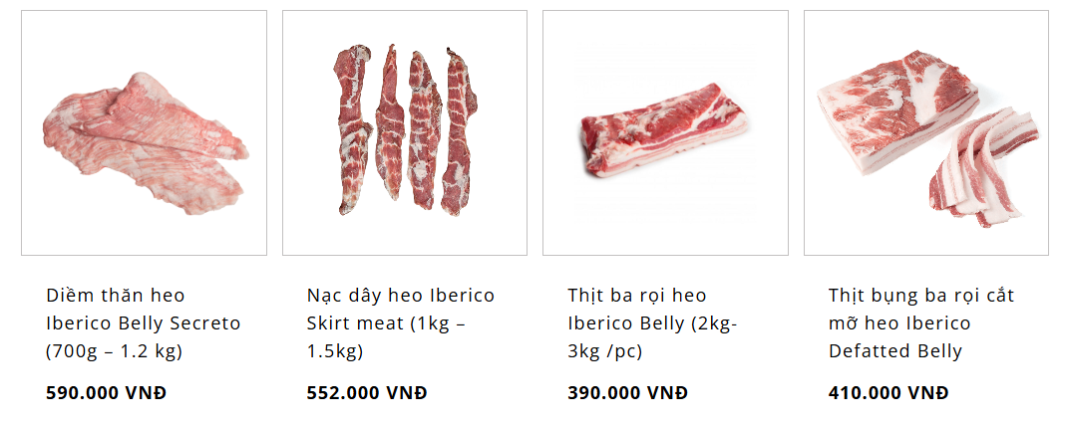Open the Diềm thăn heo Belly Secreto product image
The height and width of the screenshot is (427, 1067).
[x=145, y=133]
